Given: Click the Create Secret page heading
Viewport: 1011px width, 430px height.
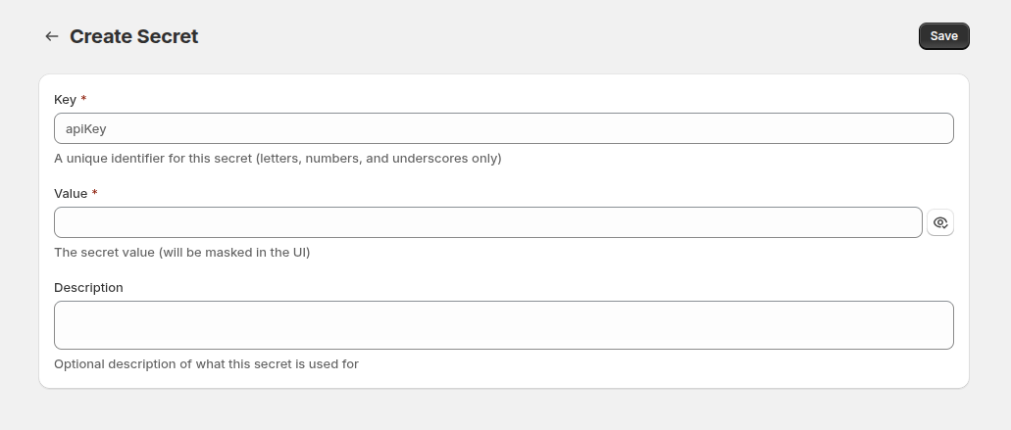Looking at the screenshot, I should (133, 36).
